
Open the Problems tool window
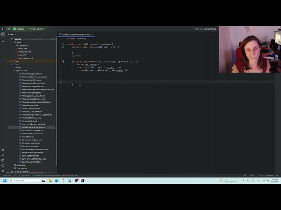point(3,165)
